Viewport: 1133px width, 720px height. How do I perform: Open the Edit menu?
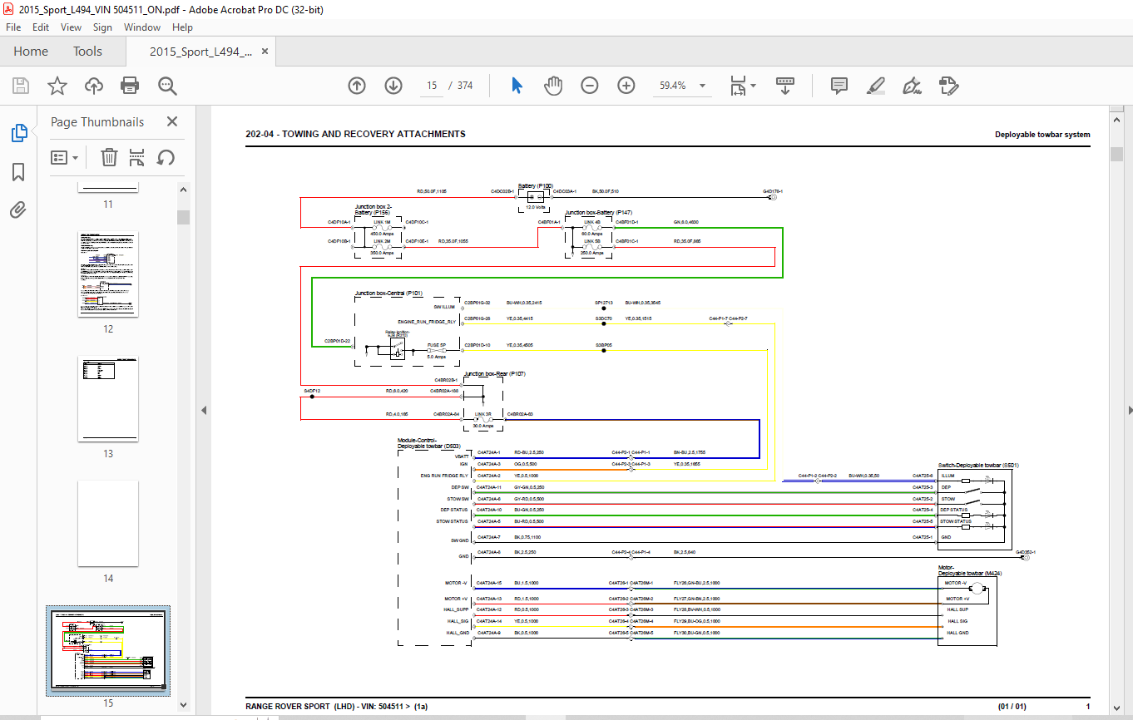pos(41,27)
